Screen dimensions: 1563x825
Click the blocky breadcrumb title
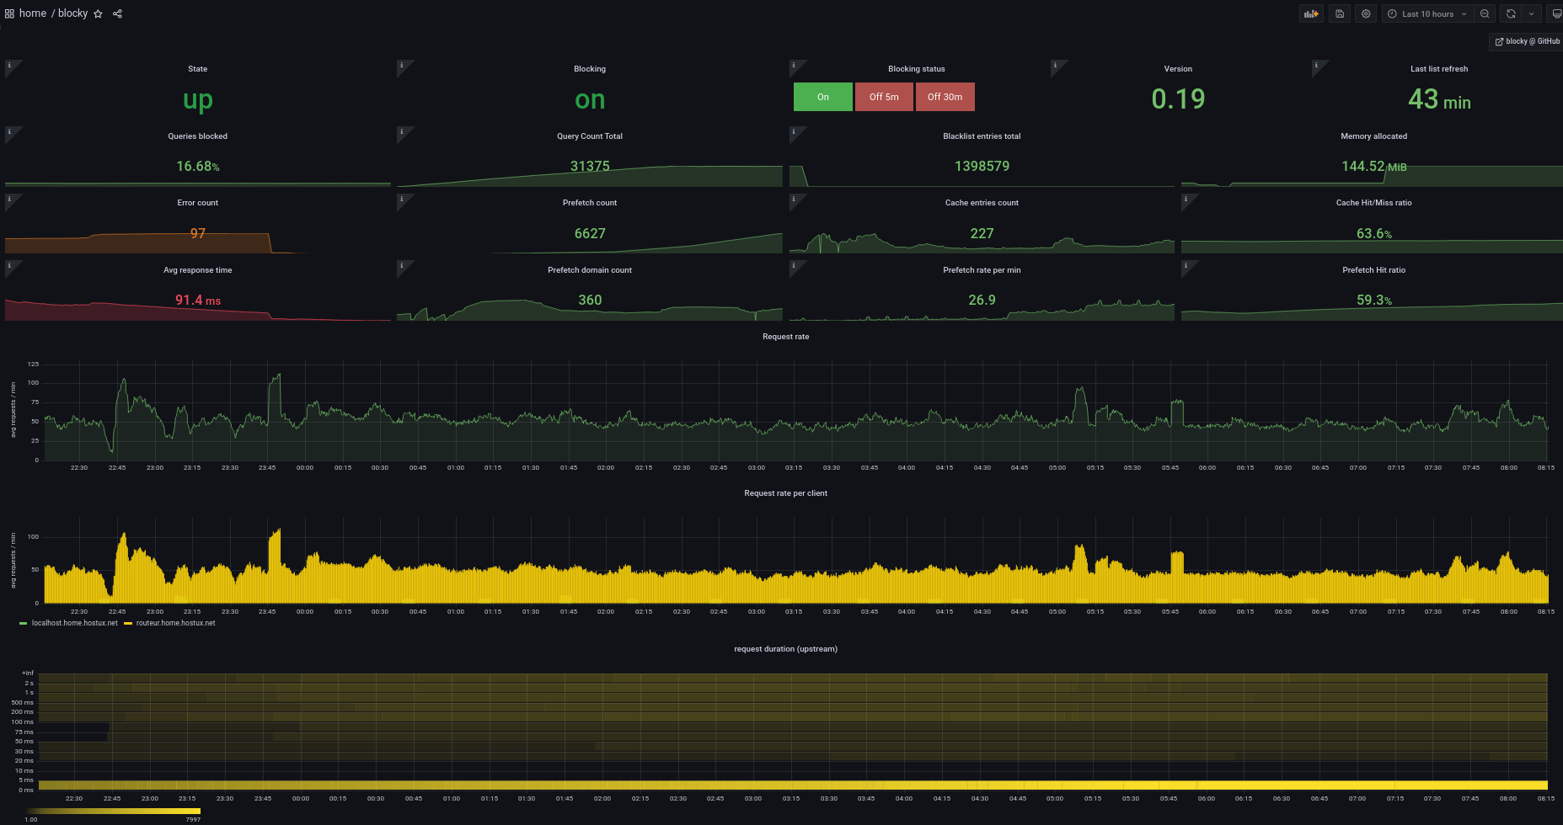pos(72,13)
